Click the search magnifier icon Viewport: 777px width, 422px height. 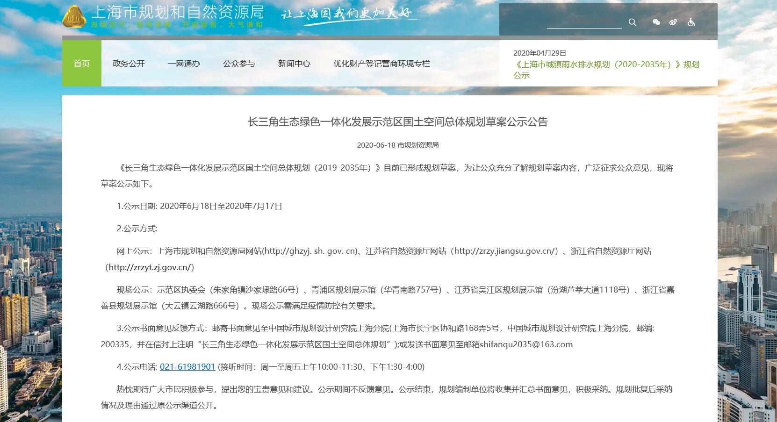coord(632,22)
